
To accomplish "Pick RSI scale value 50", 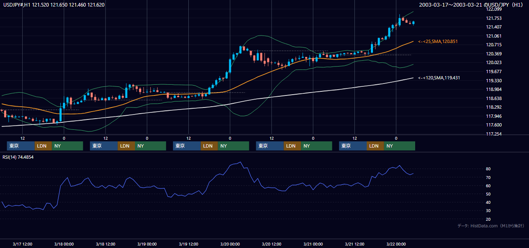I will pos(488,194).
